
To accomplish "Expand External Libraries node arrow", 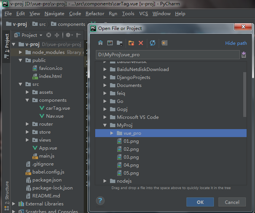I will (14, 204).
